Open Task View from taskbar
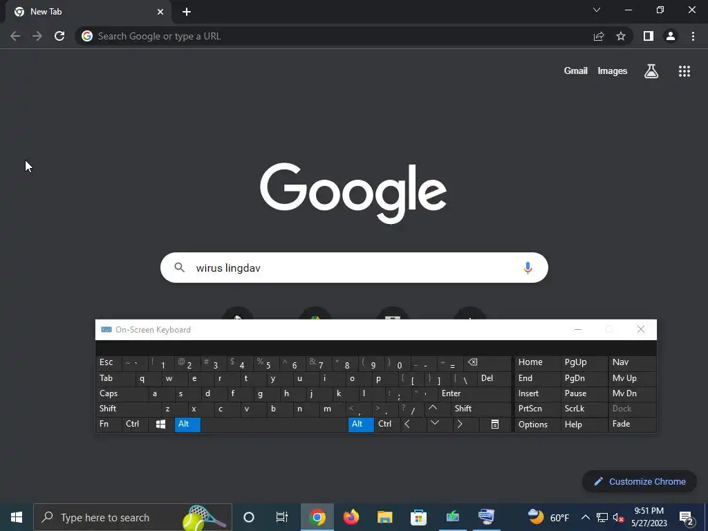The height and width of the screenshot is (531, 708). tap(282, 517)
